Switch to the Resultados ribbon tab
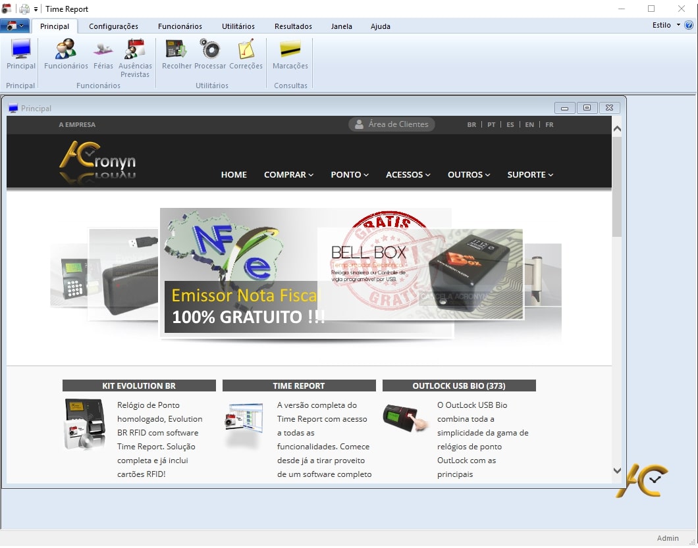Screen dimensions: 698x548 point(293,26)
